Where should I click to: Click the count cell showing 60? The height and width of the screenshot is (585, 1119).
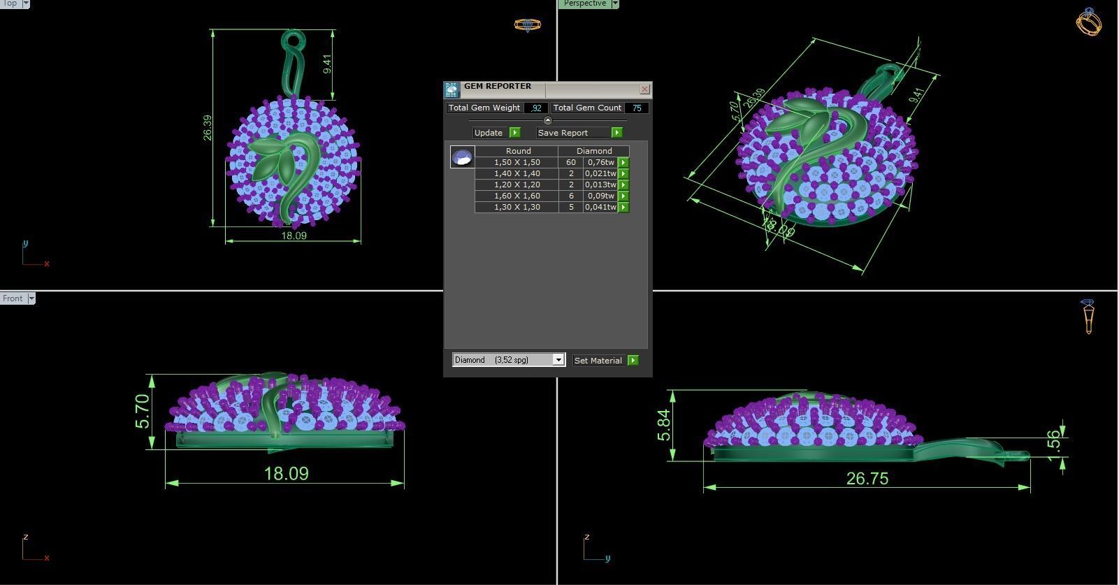click(x=571, y=162)
